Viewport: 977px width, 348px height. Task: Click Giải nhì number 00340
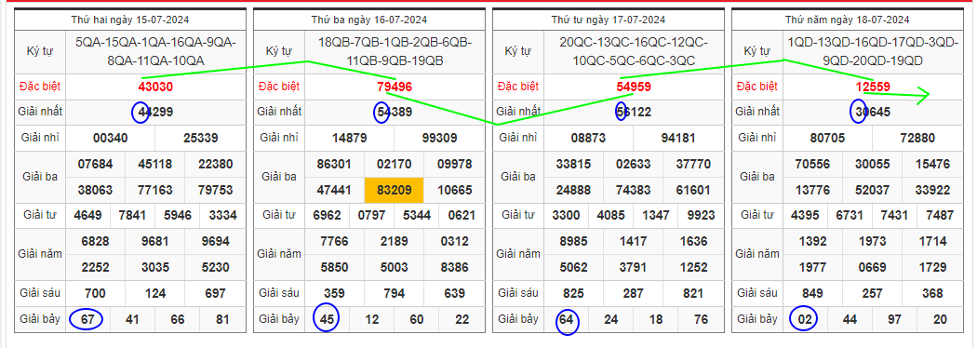(111, 139)
